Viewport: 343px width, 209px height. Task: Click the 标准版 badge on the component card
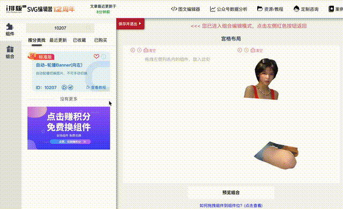(x=41, y=57)
